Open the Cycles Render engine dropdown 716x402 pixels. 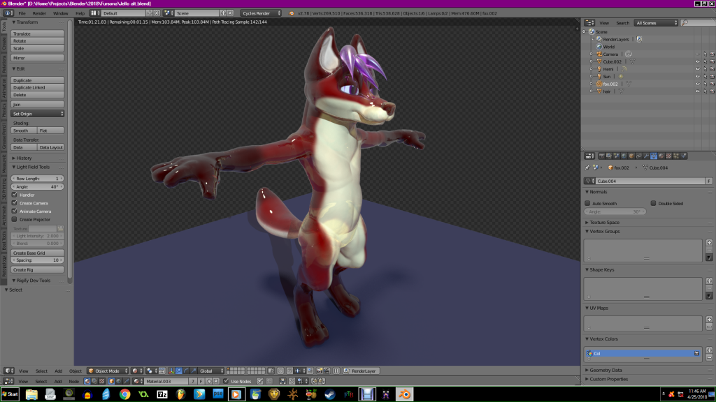click(x=261, y=13)
